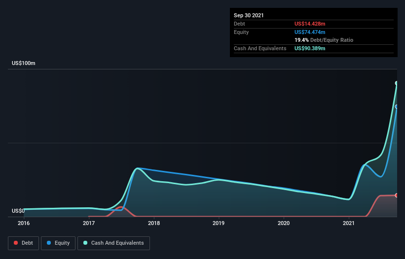
Task: Click the Cash And Equivalents tooltip label
Action: click(x=260, y=48)
